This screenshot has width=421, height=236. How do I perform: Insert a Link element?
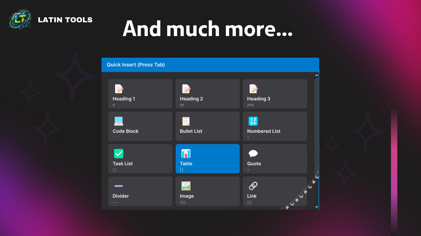click(x=275, y=191)
